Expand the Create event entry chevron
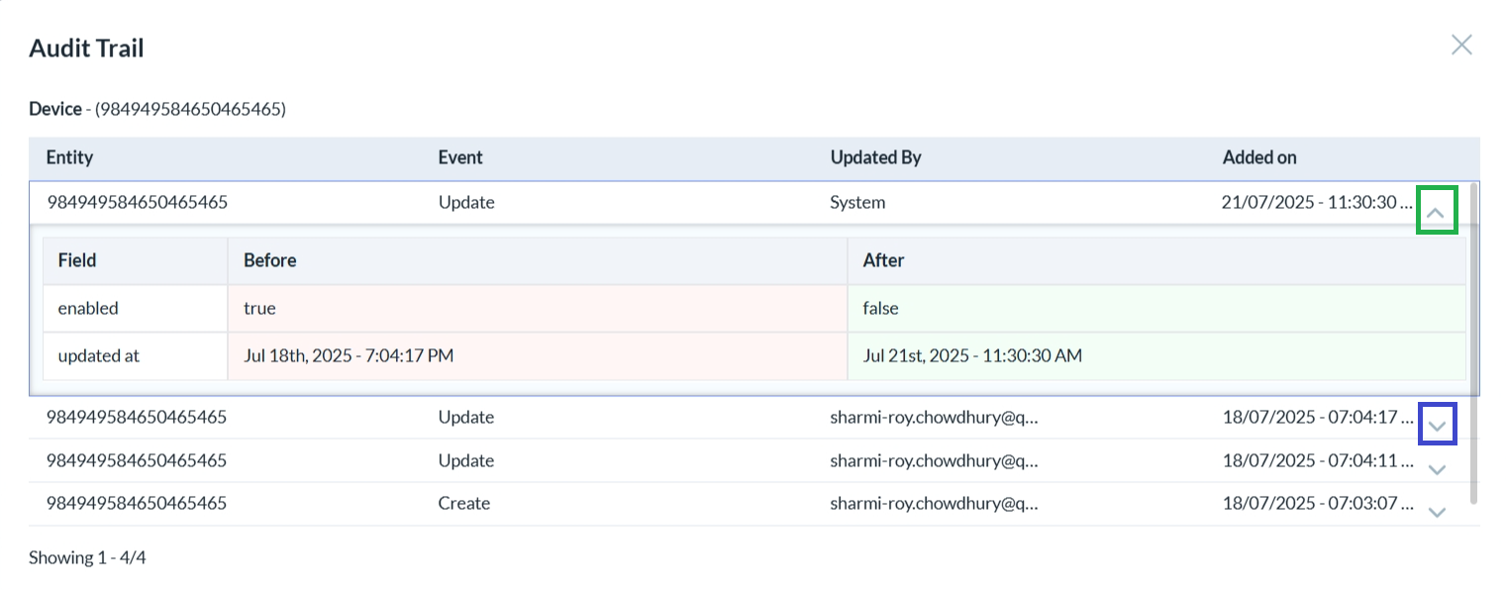Screen dimensions: 1506x590 coord(1438,512)
